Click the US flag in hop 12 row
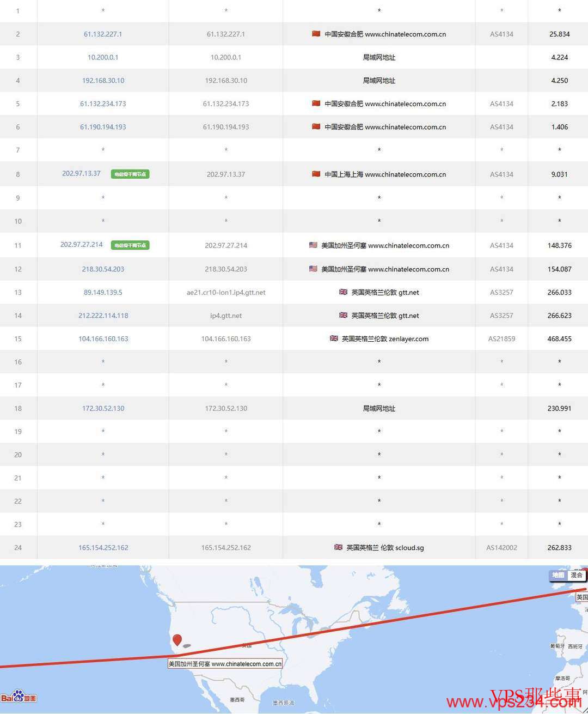Screen dimensions: 588x714 (x=313, y=269)
